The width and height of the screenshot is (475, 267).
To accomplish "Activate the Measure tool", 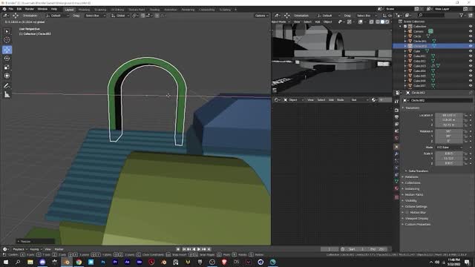I will click(7, 95).
